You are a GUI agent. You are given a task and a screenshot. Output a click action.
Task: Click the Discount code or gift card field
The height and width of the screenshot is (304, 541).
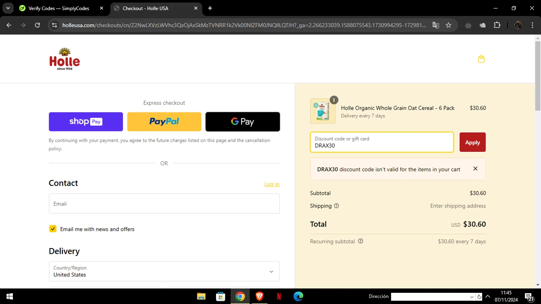(382, 142)
